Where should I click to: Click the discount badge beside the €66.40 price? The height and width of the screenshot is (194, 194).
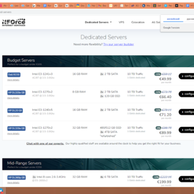point(157,92)
